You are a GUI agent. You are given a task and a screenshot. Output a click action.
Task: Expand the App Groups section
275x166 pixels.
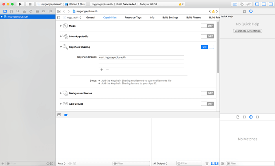(61, 104)
